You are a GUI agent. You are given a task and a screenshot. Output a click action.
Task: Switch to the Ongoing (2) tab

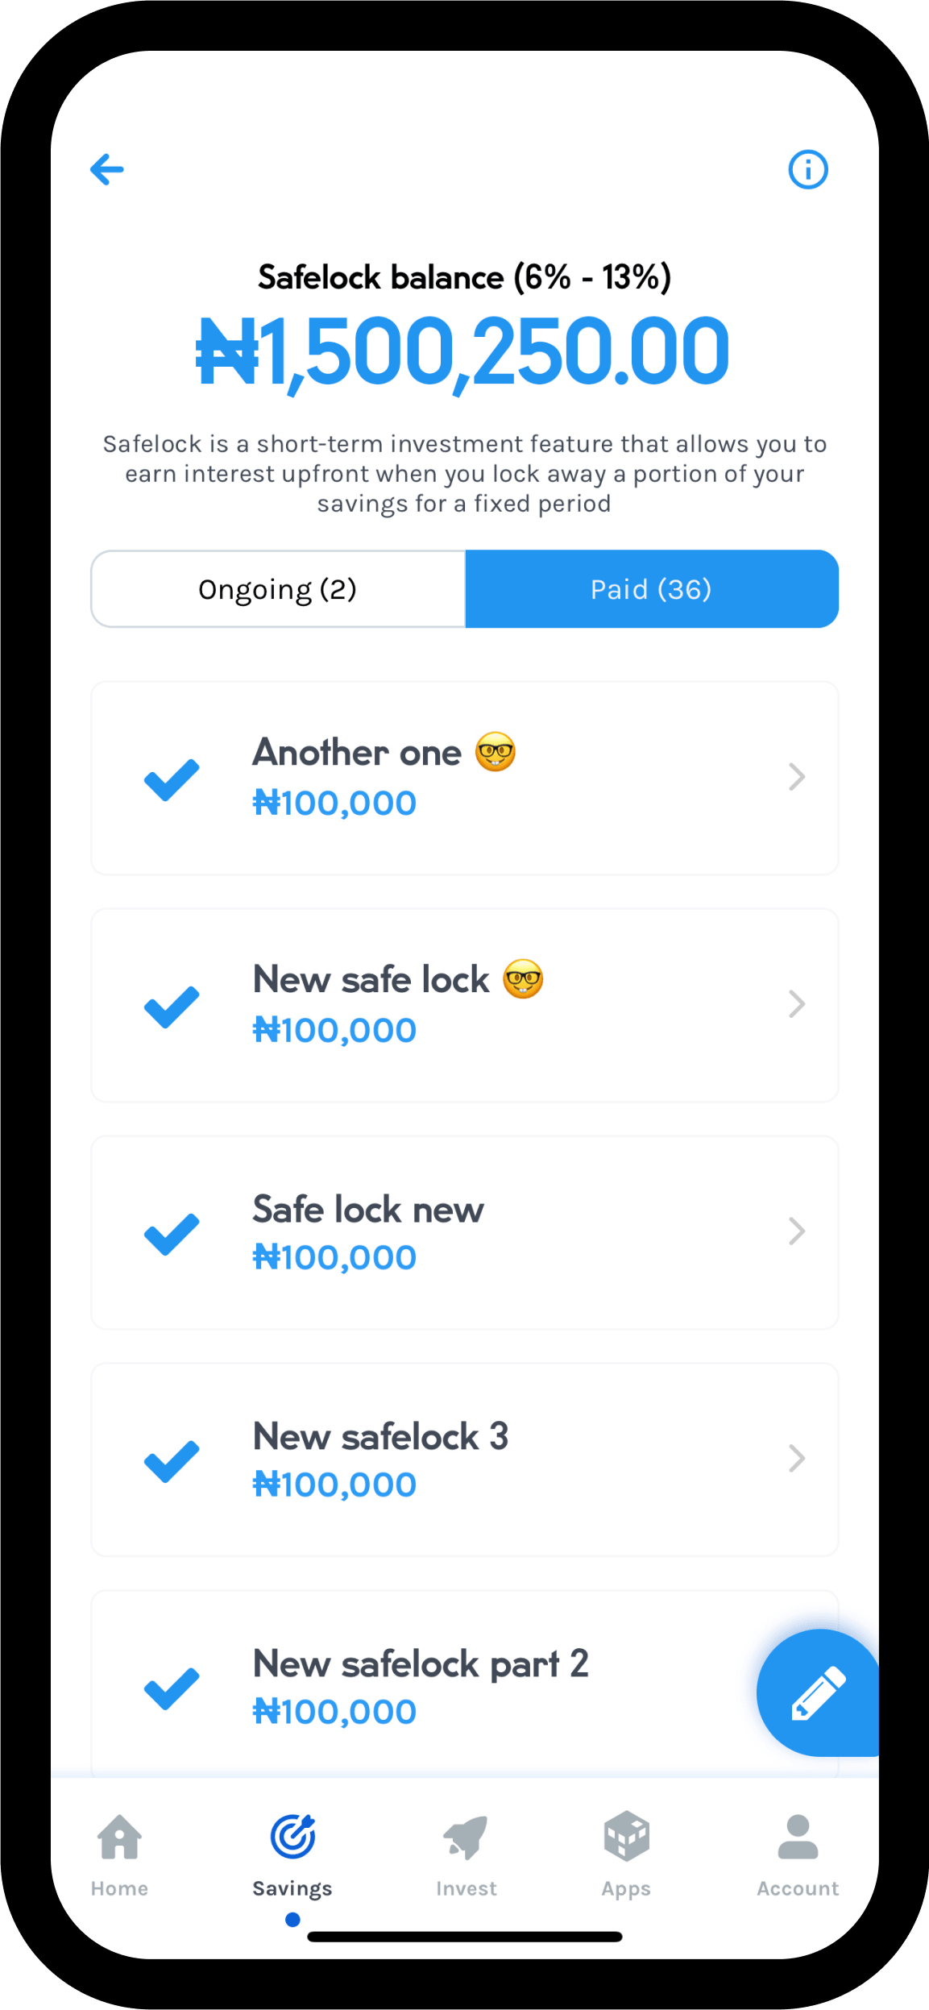pyautogui.click(x=278, y=589)
